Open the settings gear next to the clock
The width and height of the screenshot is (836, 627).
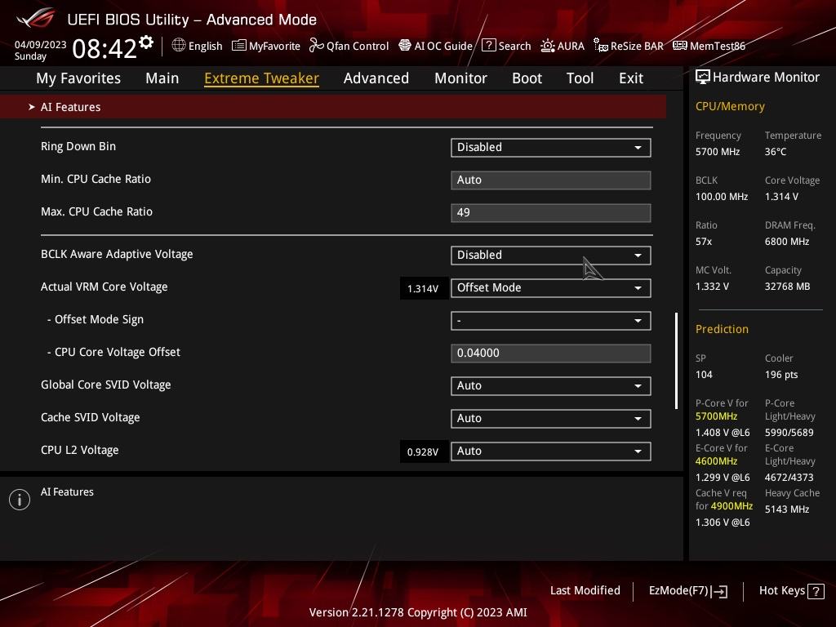pos(146,42)
